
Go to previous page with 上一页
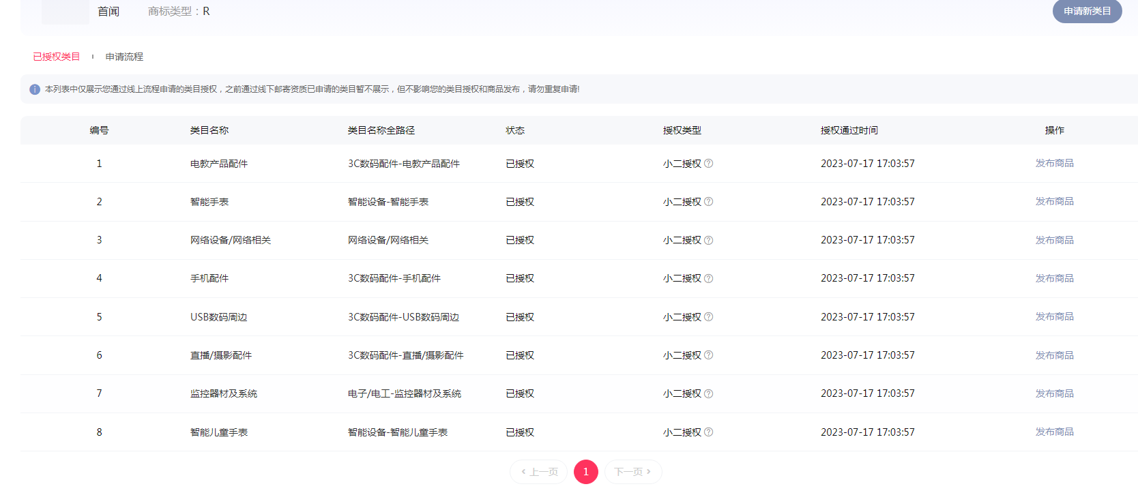(x=539, y=472)
